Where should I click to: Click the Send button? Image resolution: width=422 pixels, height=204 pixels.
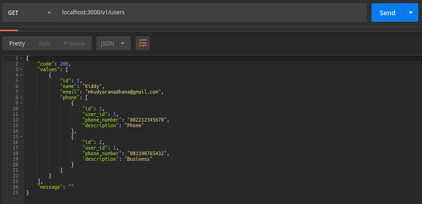click(387, 13)
